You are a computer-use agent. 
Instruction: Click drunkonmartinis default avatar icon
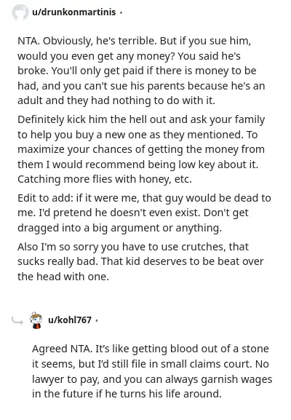point(20,12)
